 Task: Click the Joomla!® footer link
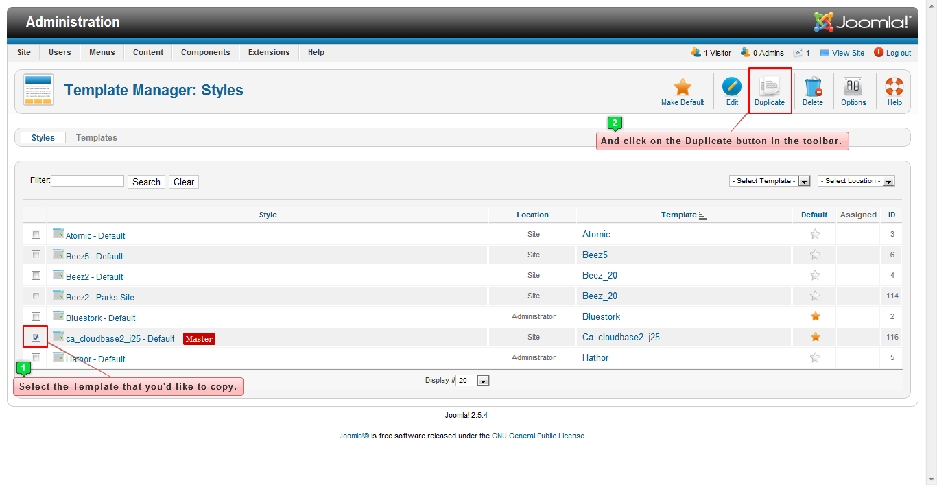[x=354, y=436]
